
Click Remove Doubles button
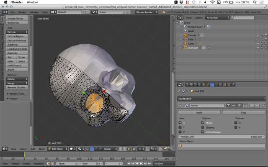17,87
